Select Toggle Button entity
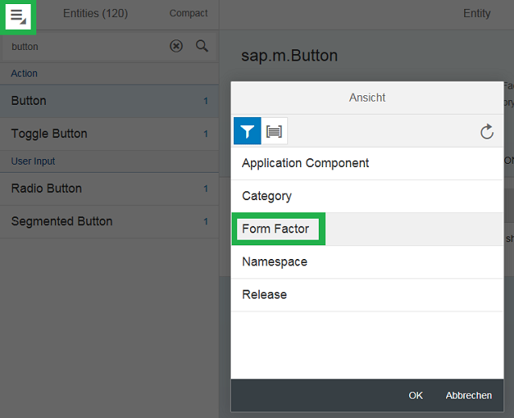 coord(49,134)
